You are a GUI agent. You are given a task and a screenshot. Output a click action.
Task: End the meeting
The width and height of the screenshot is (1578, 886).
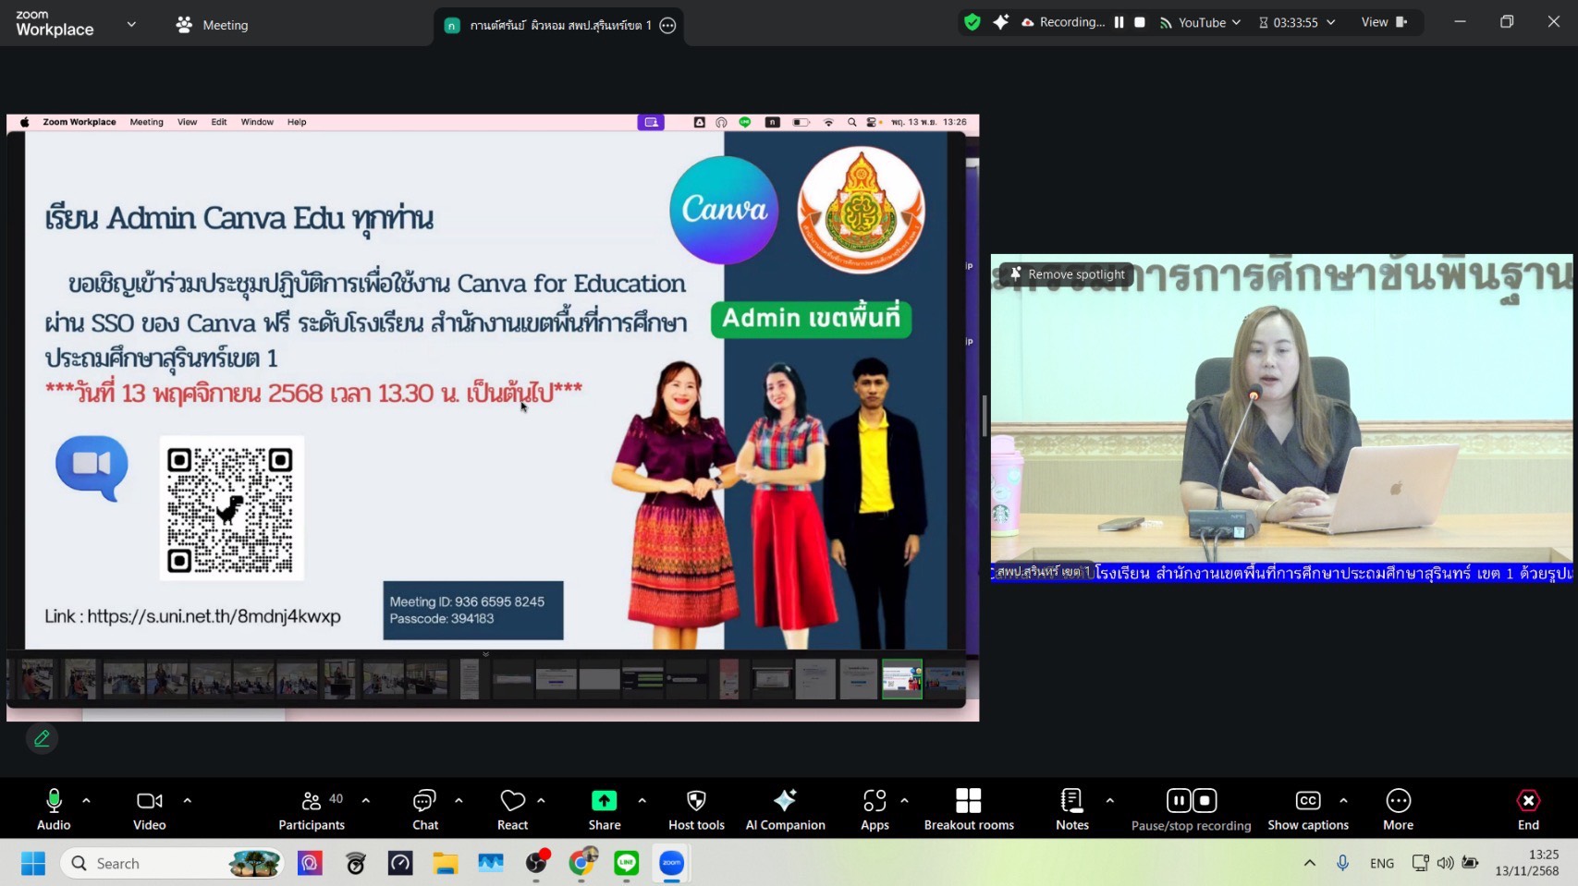1527,808
